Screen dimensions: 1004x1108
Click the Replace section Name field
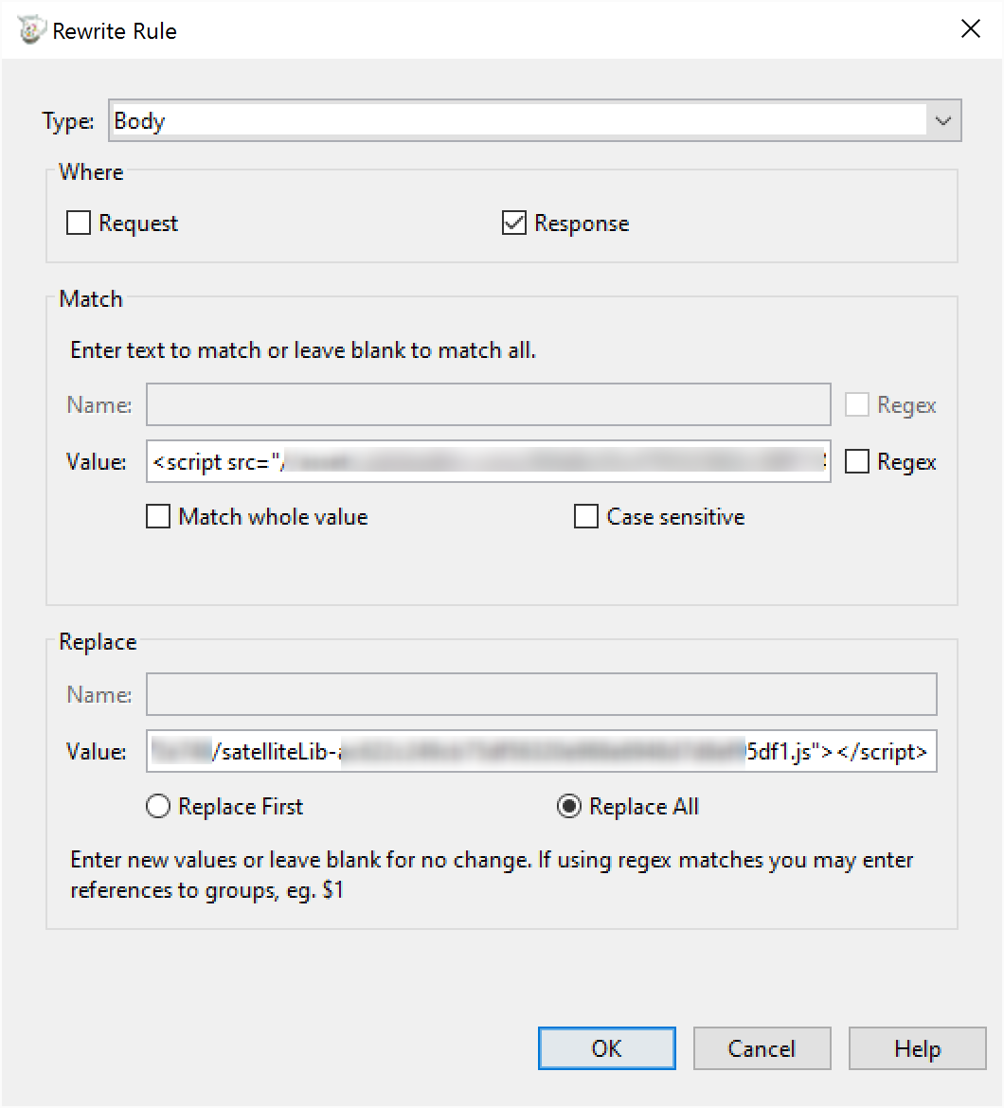click(541, 695)
